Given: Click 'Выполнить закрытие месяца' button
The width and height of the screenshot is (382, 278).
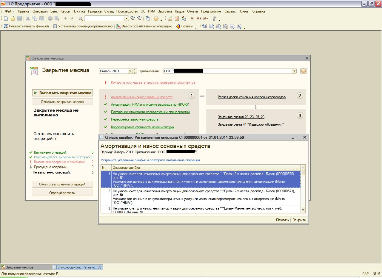Looking at the screenshot, I should click(62, 93).
